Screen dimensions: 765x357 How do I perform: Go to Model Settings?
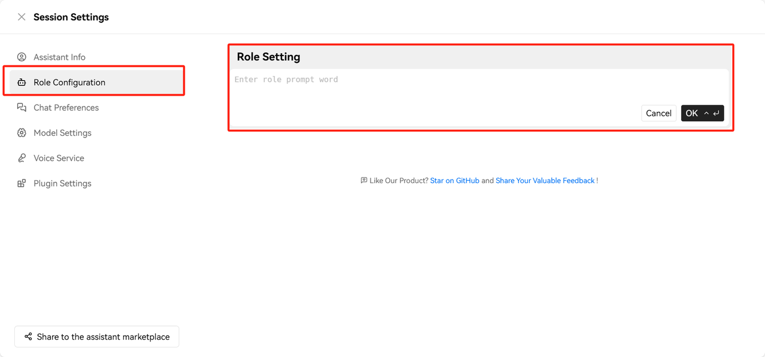62,133
